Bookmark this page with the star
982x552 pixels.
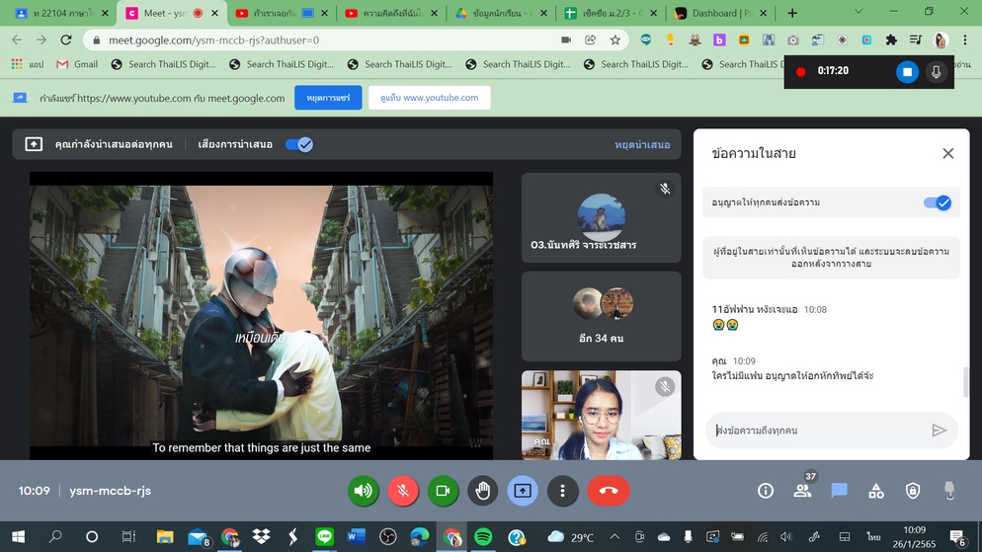tap(615, 40)
